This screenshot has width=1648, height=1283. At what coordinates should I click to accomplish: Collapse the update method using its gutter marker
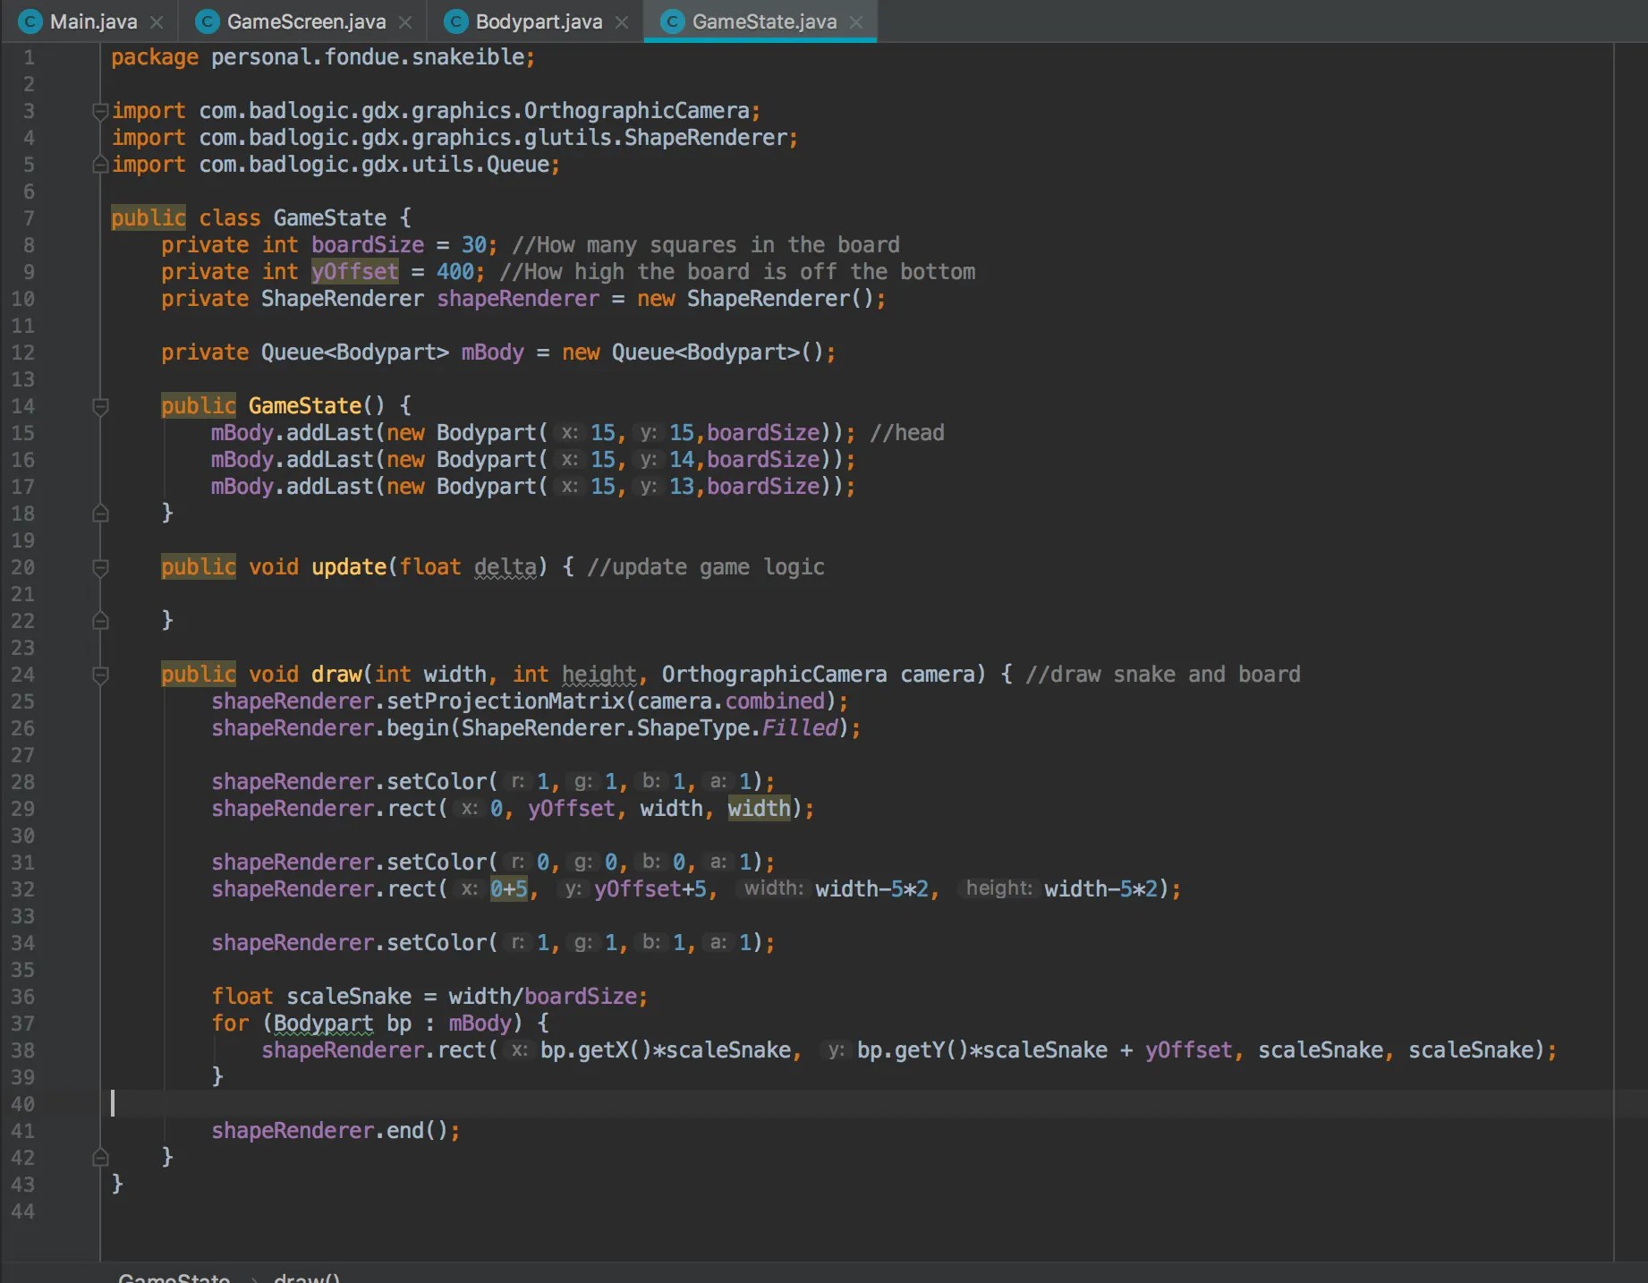pos(100,567)
